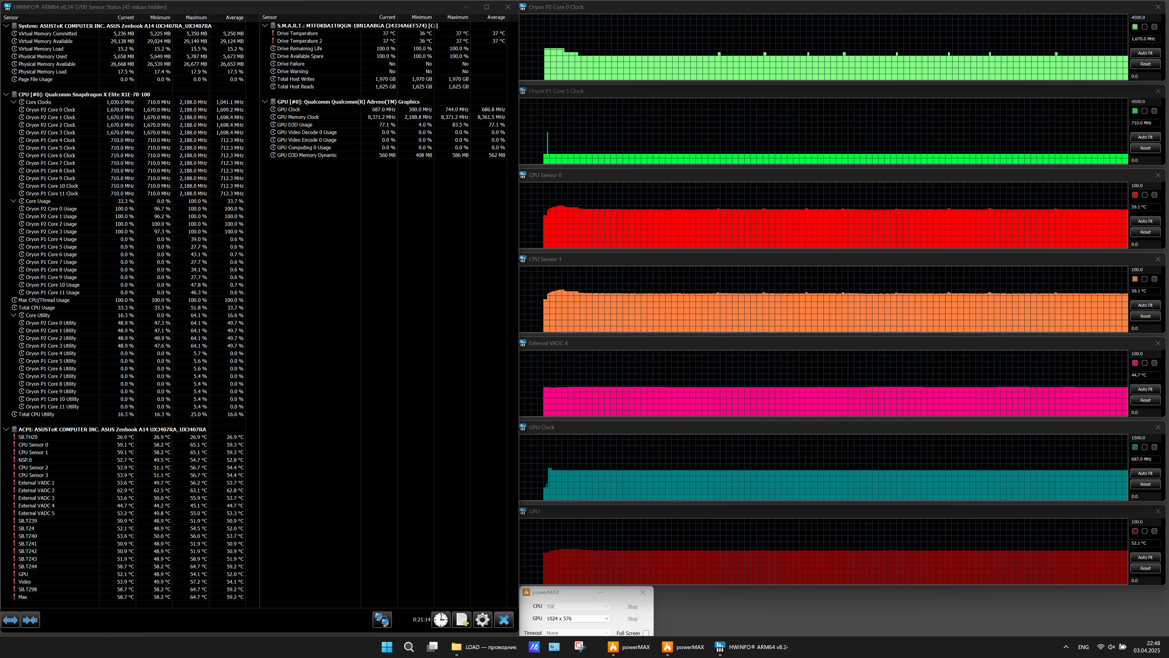Click Auto Fit on CPU Sensor 0 graph

[1145, 221]
